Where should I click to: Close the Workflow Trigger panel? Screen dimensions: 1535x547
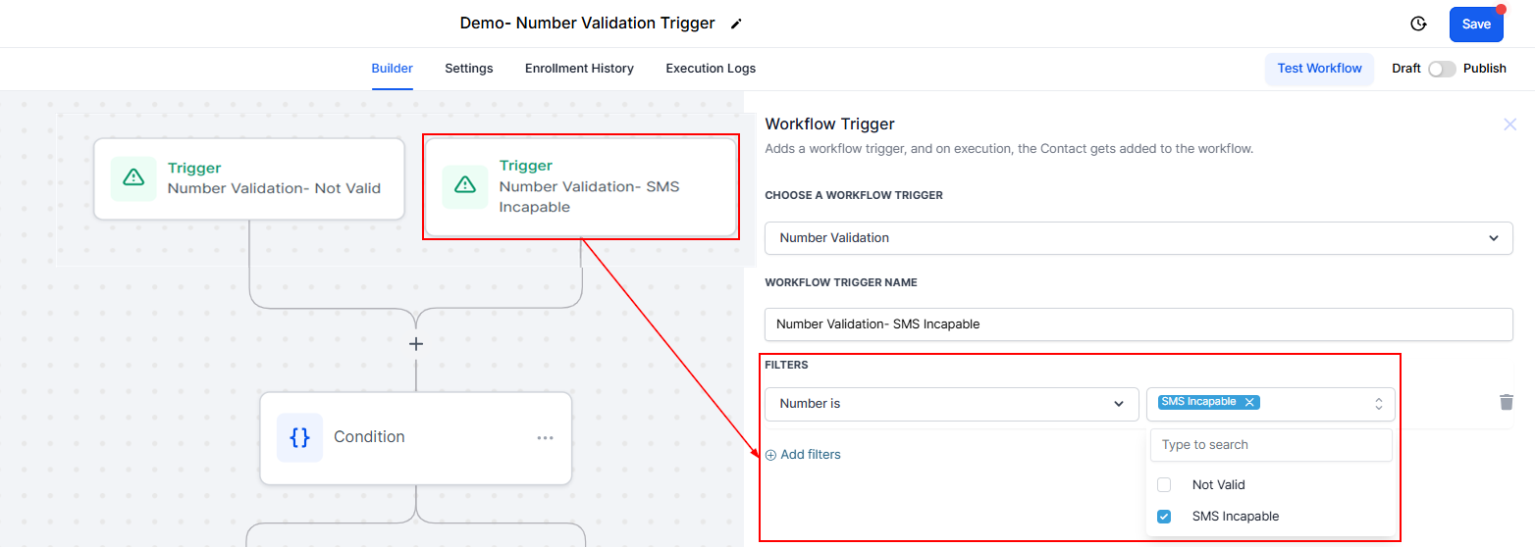pos(1510,124)
